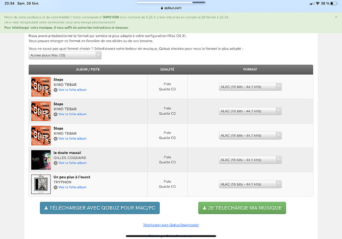Click the QUALITÉ column header
The image size is (342, 239).
coord(167,70)
